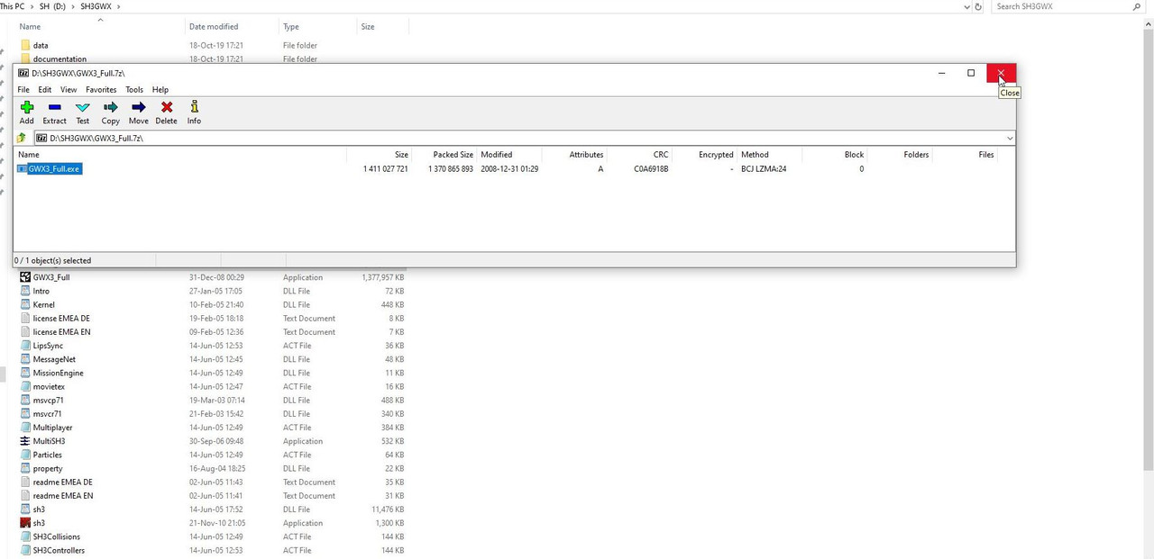
Task: Select the GWX3_Full application file in Explorer
Action: click(x=51, y=277)
